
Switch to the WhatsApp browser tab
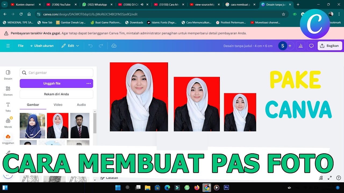click(x=97, y=5)
